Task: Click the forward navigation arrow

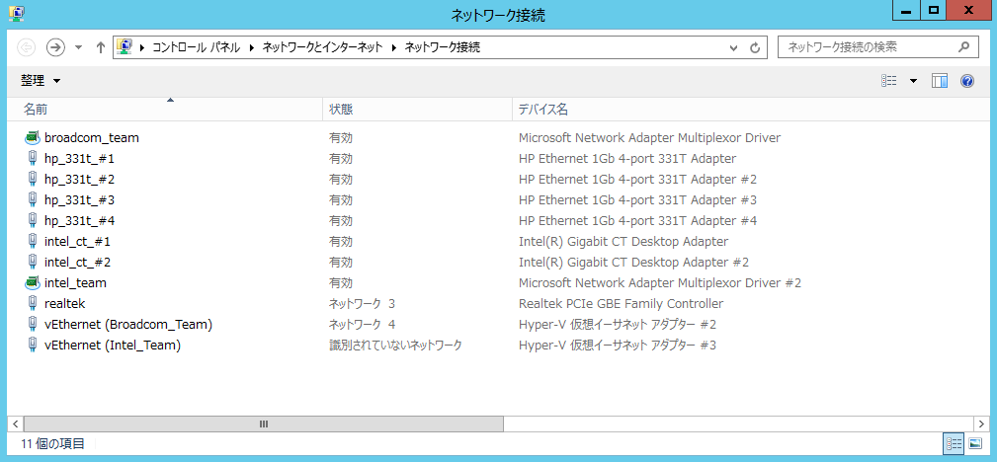Action: click(x=56, y=47)
